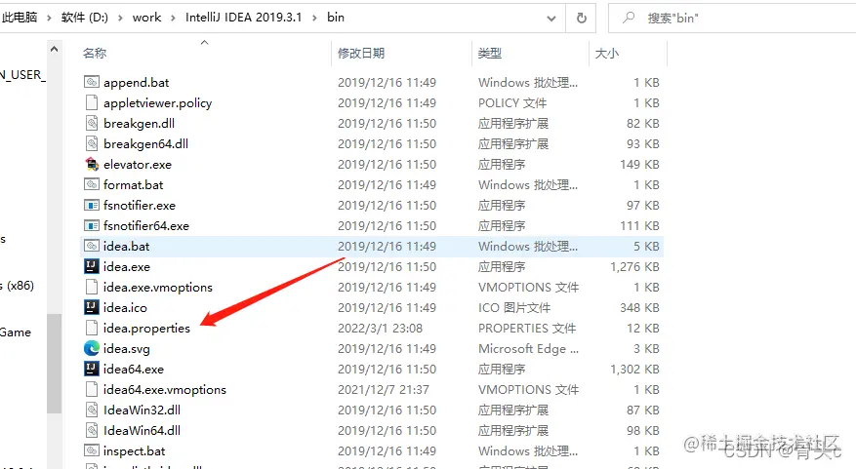Select the fsnotifier64.exe file name
The image size is (856, 469).
tap(146, 226)
